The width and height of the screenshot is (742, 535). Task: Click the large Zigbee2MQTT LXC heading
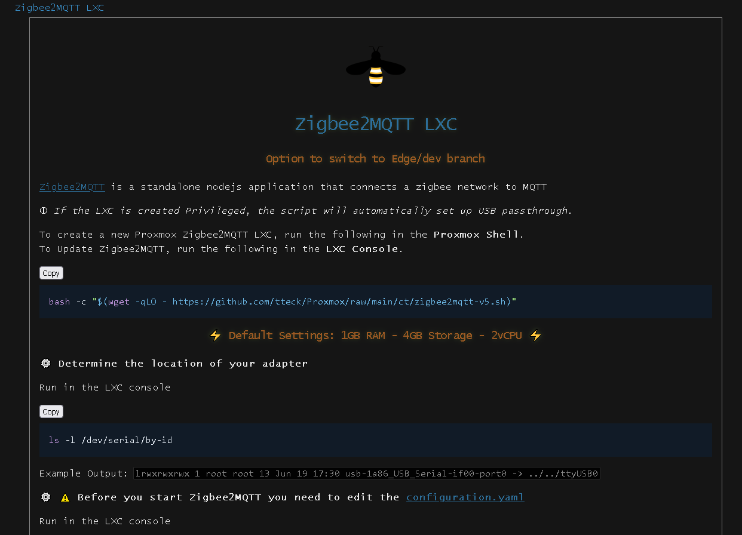tap(376, 124)
